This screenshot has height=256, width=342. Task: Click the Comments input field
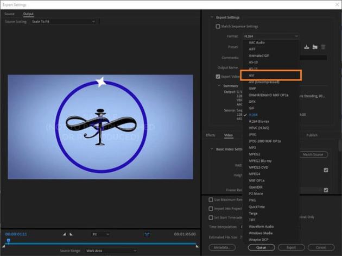tap(313, 58)
